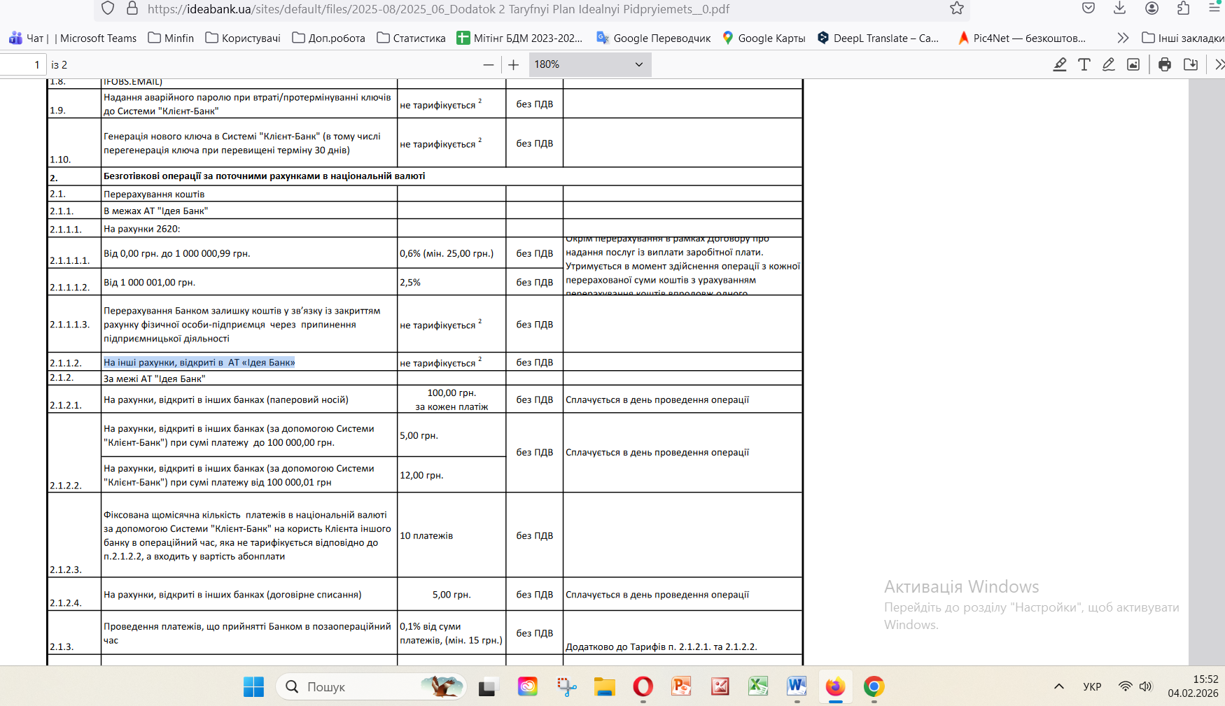Image resolution: width=1225 pixels, height=706 pixels.
Task: Click the text 'На рахунки 2620:'
Action: [x=142, y=229]
